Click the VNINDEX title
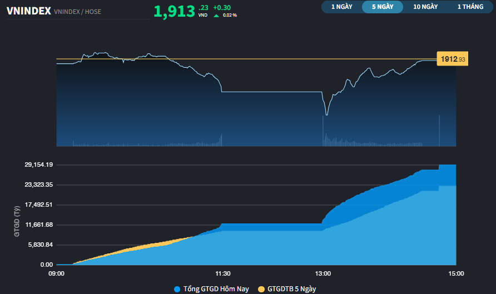 (29, 11)
